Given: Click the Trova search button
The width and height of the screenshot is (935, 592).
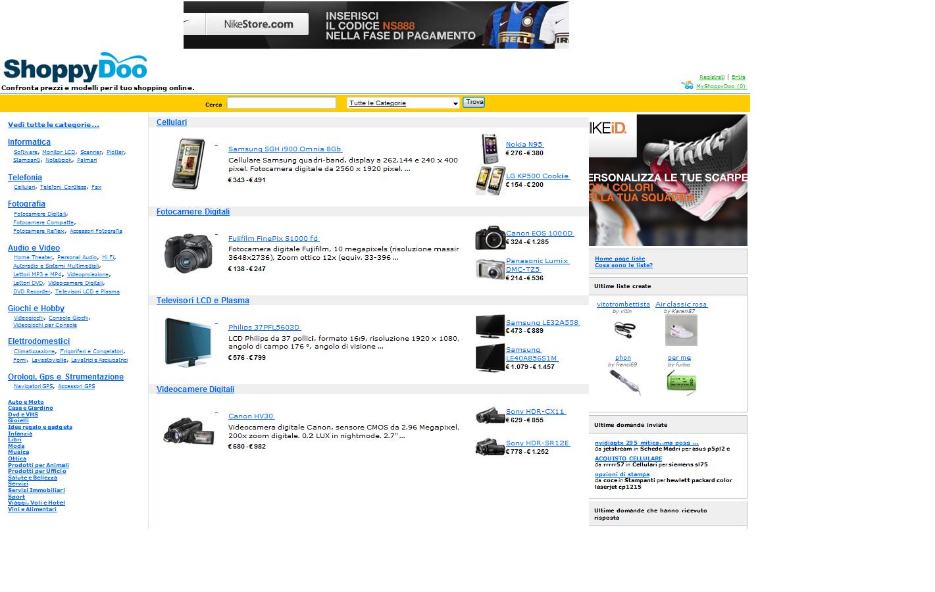Looking at the screenshot, I should [x=474, y=102].
